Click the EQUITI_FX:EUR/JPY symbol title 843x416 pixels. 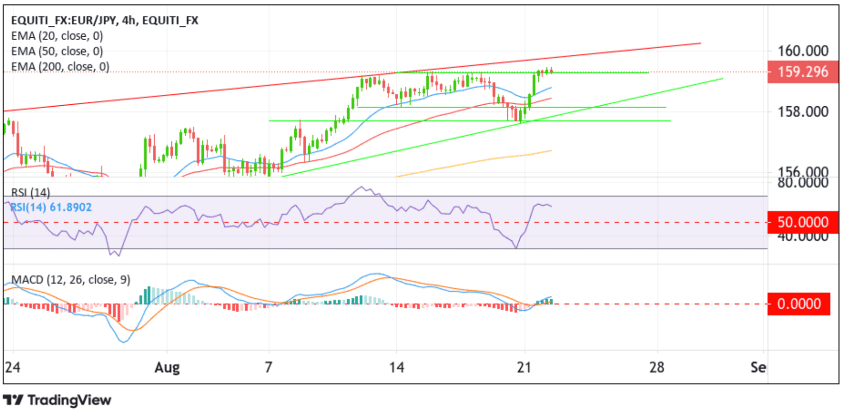pos(104,20)
